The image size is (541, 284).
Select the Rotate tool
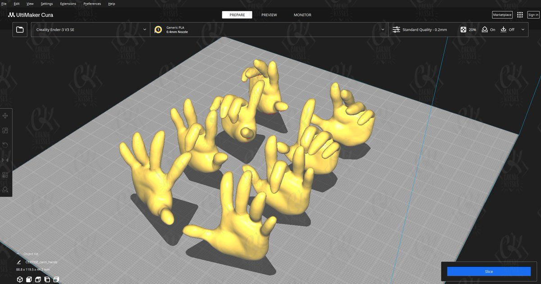click(x=5, y=145)
